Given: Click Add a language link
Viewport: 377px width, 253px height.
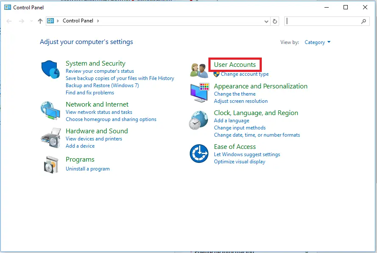Looking at the screenshot, I should pos(232,121).
